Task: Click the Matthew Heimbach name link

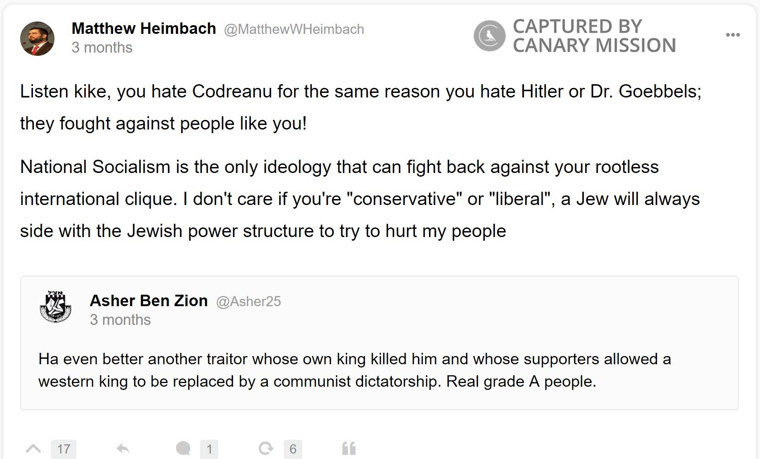Action: (x=143, y=28)
